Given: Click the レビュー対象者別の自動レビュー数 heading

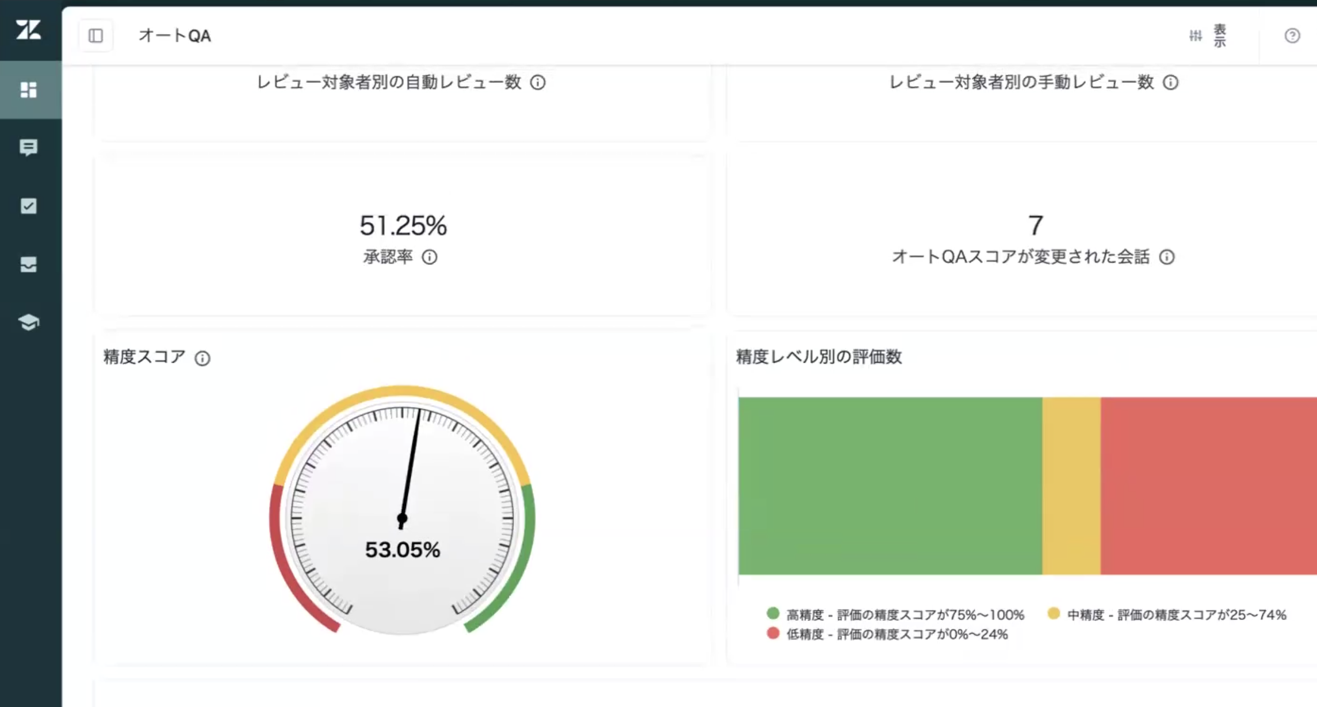Looking at the screenshot, I should pyautogui.click(x=389, y=82).
